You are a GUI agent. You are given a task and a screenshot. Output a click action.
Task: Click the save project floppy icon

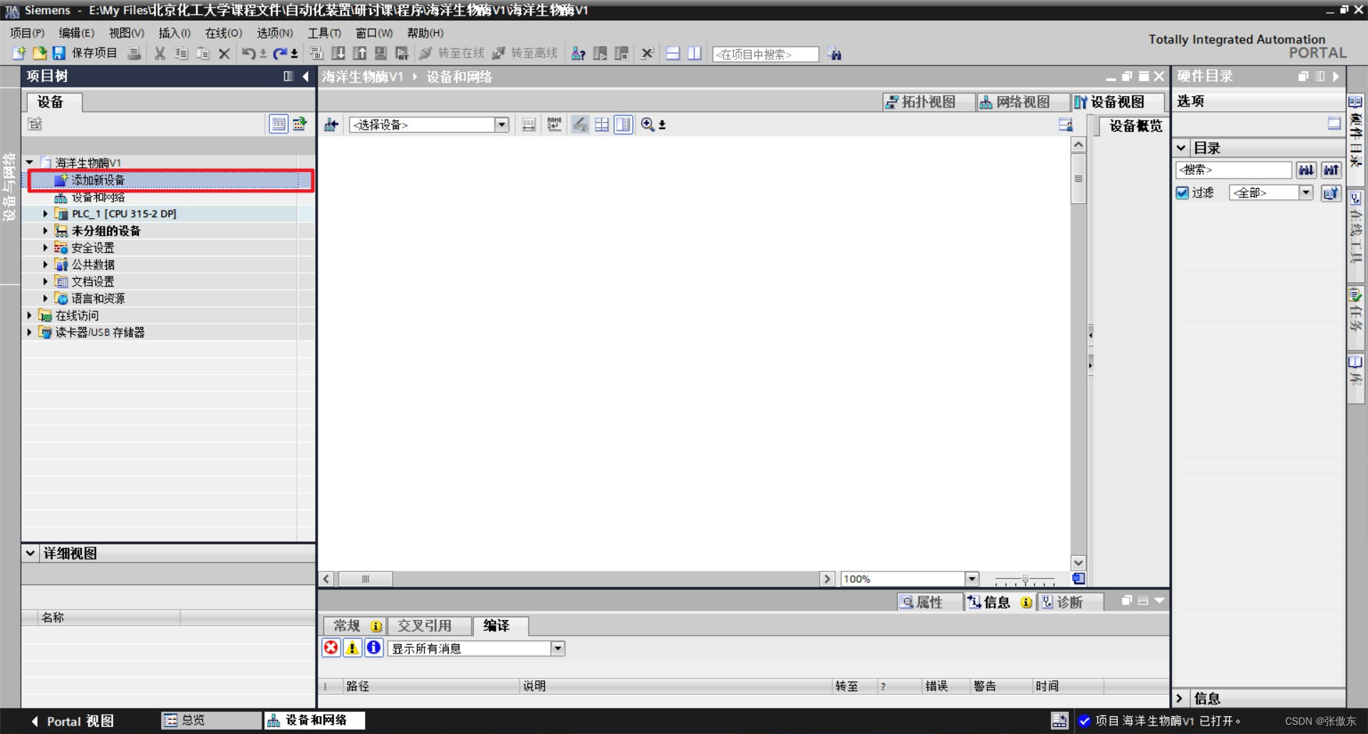(x=59, y=53)
